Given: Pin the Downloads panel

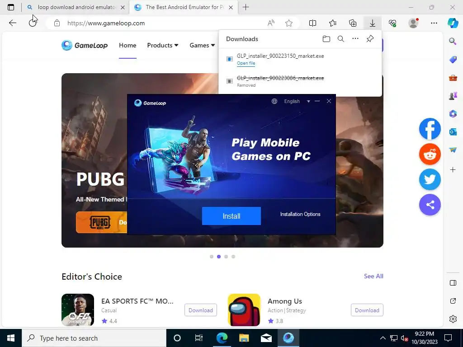Looking at the screenshot, I should click(x=370, y=39).
